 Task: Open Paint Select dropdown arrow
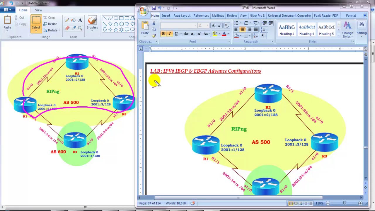click(36, 30)
